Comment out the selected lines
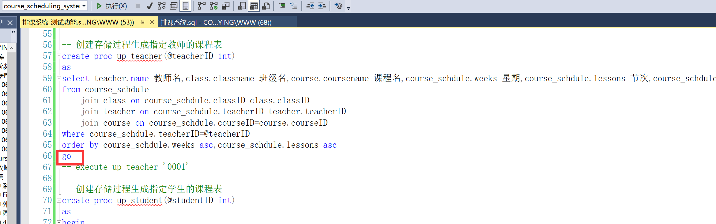 coord(282,6)
